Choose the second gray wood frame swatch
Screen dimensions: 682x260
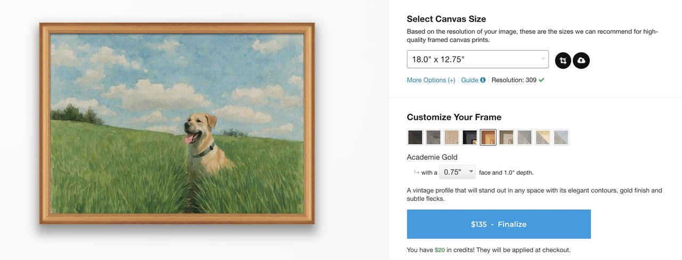coord(433,137)
